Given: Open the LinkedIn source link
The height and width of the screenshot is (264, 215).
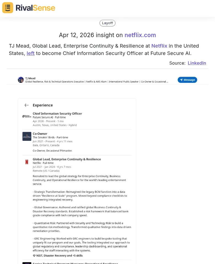Looking at the screenshot, I should click(197, 63).
